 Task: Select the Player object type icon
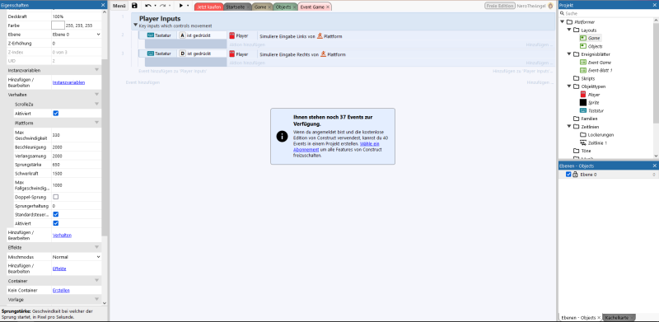click(x=583, y=95)
